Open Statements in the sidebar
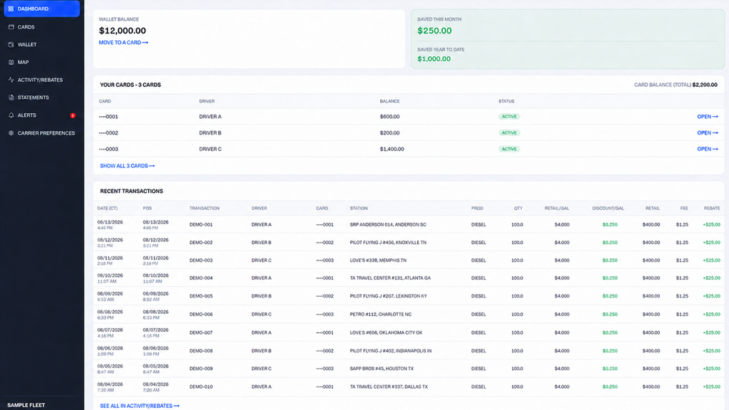The width and height of the screenshot is (729, 410). pos(42,98)
